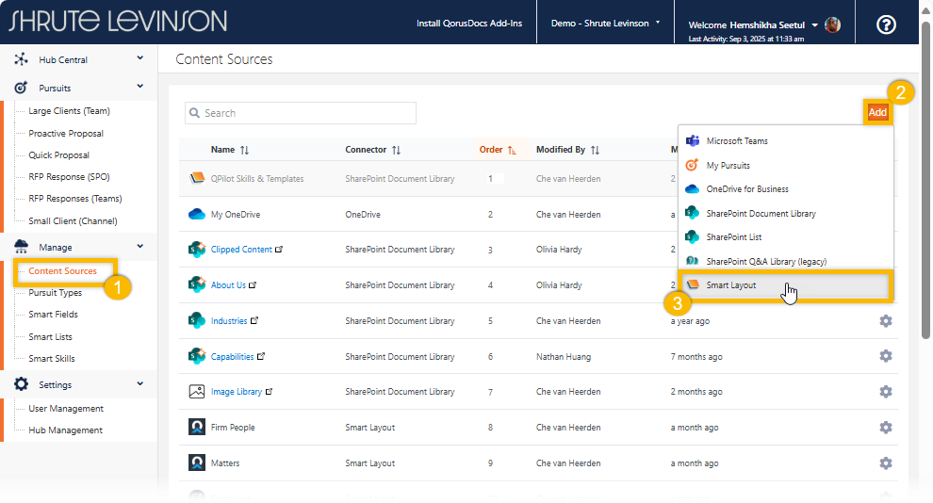933x503 pixels.
Task: Select Smart Layout from Add menu
Action: pos(731,285)
